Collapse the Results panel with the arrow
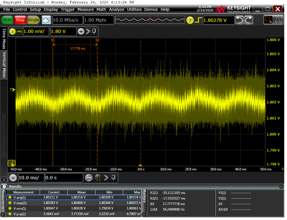 281,187
